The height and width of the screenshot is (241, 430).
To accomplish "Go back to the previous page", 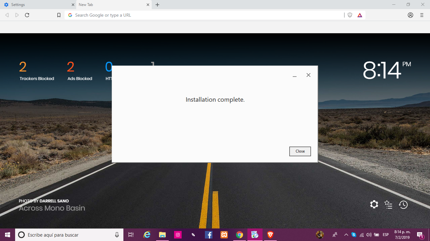I will click(x=7, y=15).
